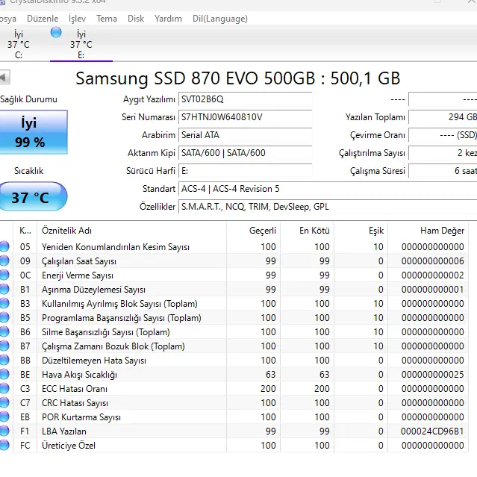Click status orb of attribute B3 row
This screenshot has height=477, width=477.
click(4, 303)
